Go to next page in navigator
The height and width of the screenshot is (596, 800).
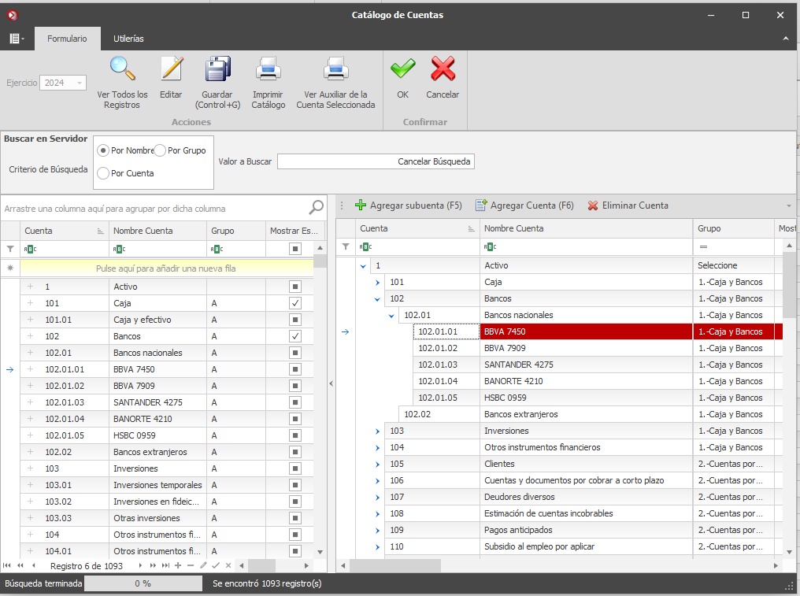(153, 565)
